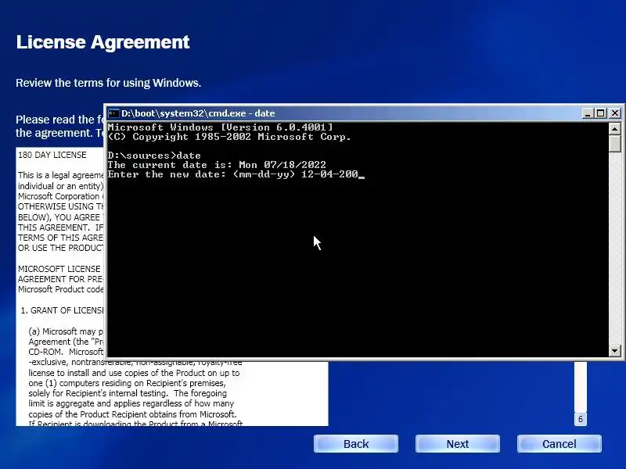The width and height of the screenshot is (626, 469).
Task: Minimize the cmd.exe command window
Action: coord(587,113)
